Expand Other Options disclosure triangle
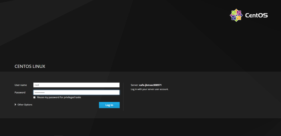This screenshot has width=281, height=136. [x=15, y=105]
